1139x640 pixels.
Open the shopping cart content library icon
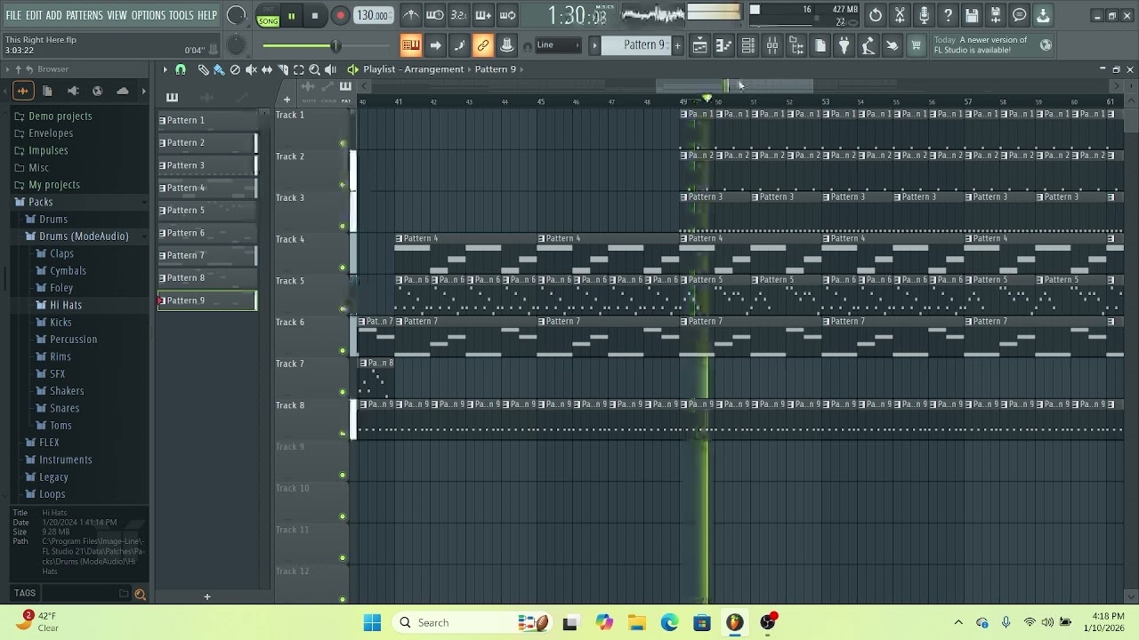(916, 45)
